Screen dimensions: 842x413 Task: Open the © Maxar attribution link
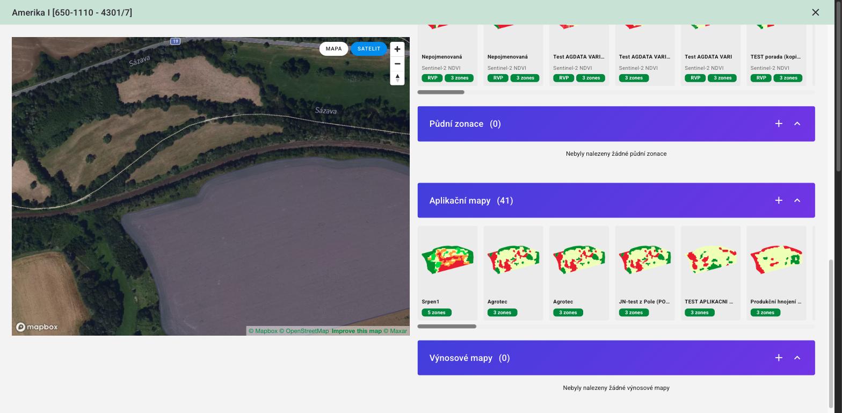tap(395, 331)
